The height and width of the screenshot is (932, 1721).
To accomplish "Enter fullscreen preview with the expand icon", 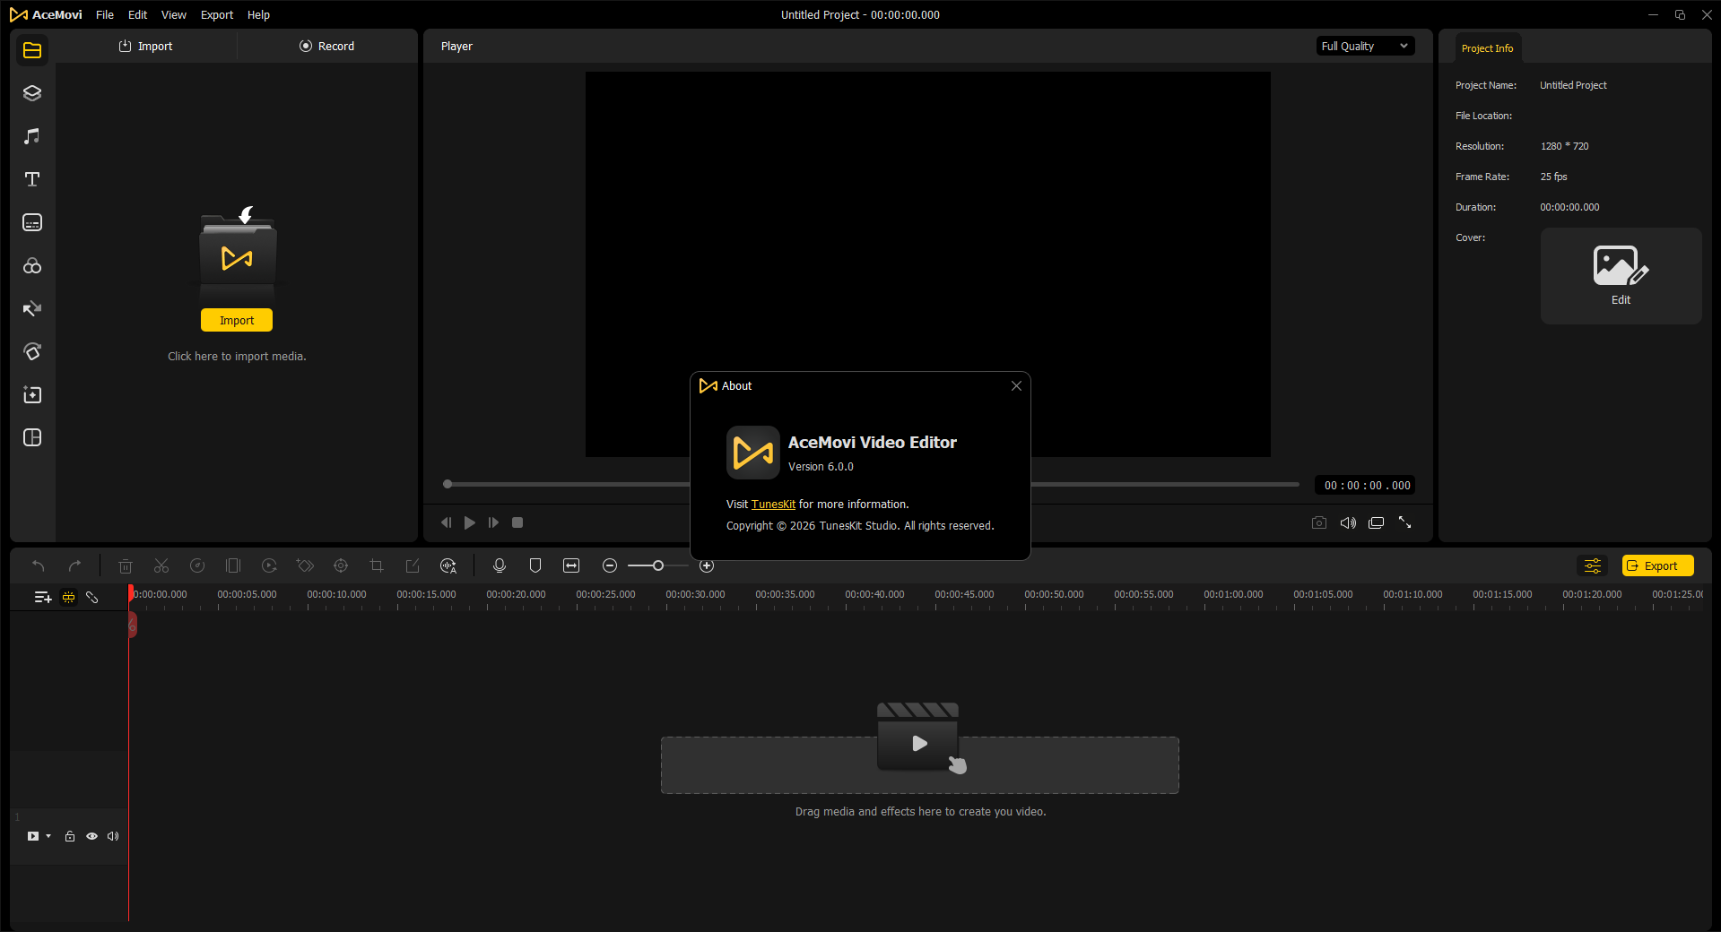I will [1405, 522].
